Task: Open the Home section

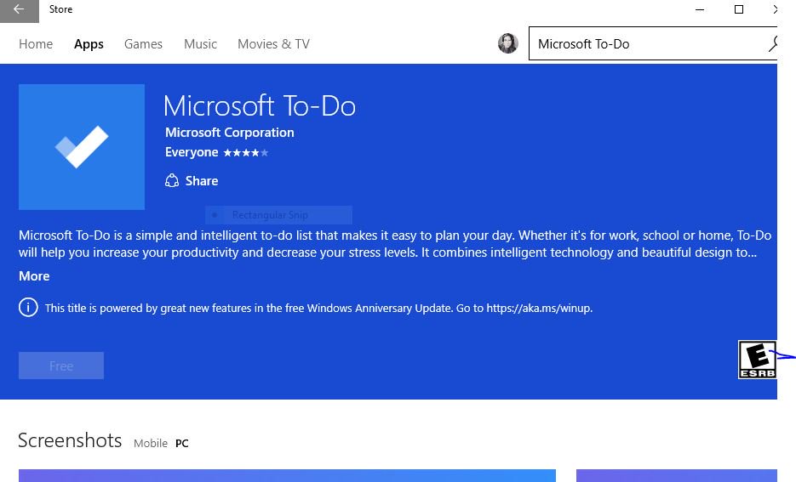Action: click(x=36, y=44)
